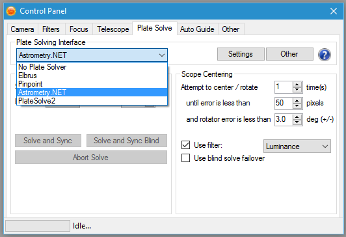Select highlighted Astrometry.NET list entry
Image resolution: width=346 pixels, height=237 pixels.
tap(92, 92)
